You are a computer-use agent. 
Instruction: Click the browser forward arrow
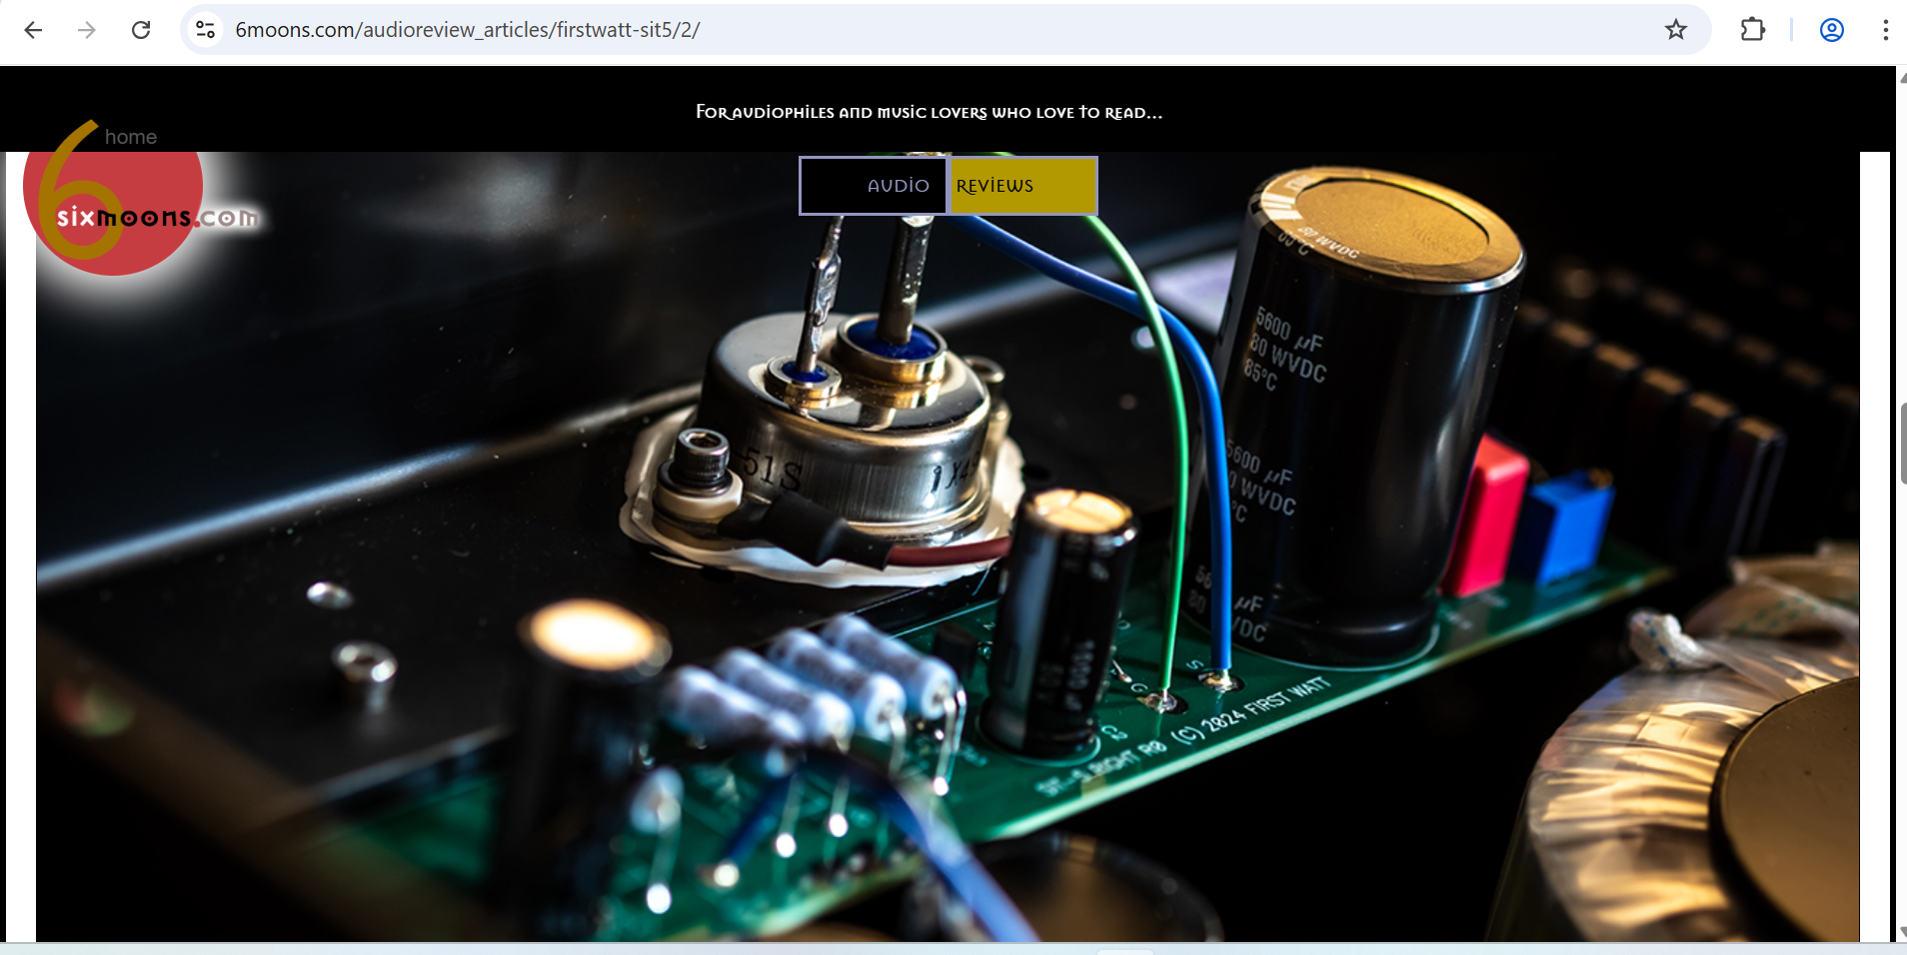pyautogui.click(x=87, y=30)
